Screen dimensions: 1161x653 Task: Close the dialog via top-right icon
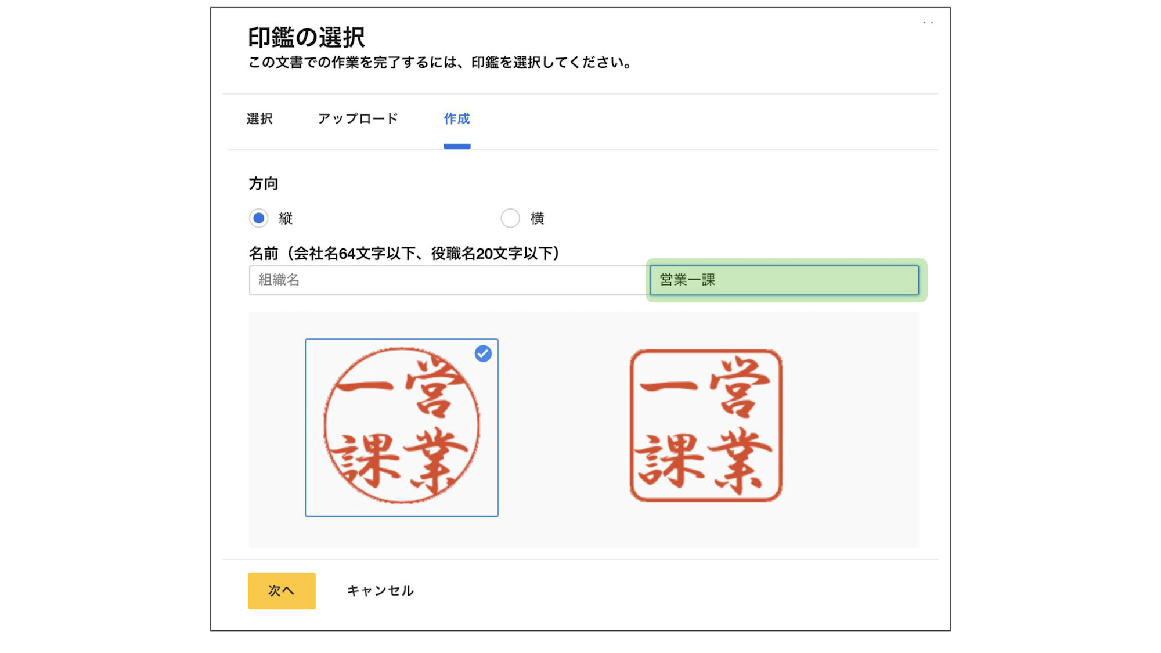click(x=928, y=23)
